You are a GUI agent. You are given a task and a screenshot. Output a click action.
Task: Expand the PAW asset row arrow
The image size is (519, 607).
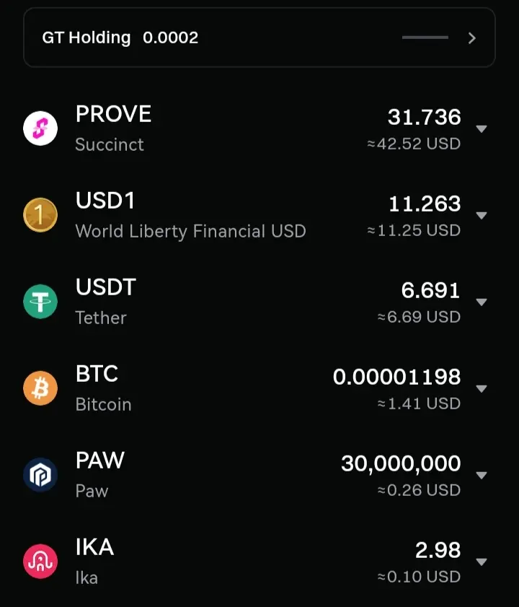click(x=482, y=476)
